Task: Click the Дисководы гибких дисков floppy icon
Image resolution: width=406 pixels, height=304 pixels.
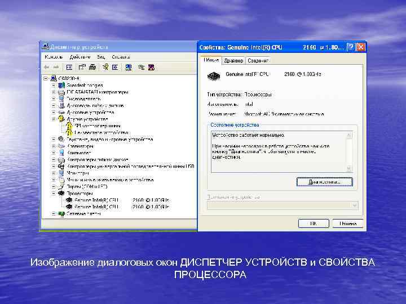Action: point(61,105)
